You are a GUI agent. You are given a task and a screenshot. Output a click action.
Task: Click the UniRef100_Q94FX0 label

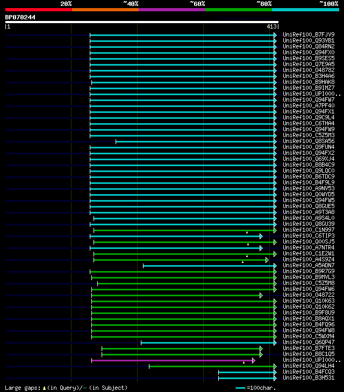(309, 52)
